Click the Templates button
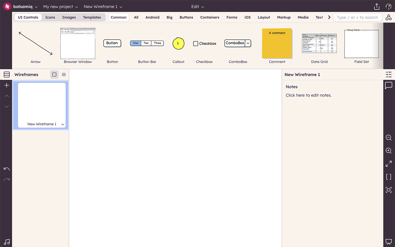The width and height of the screenshot is (395, 247). point(92,17)
